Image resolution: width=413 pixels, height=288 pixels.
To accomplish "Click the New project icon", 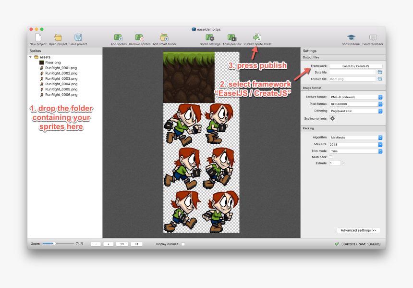I will tap(38, 38).
